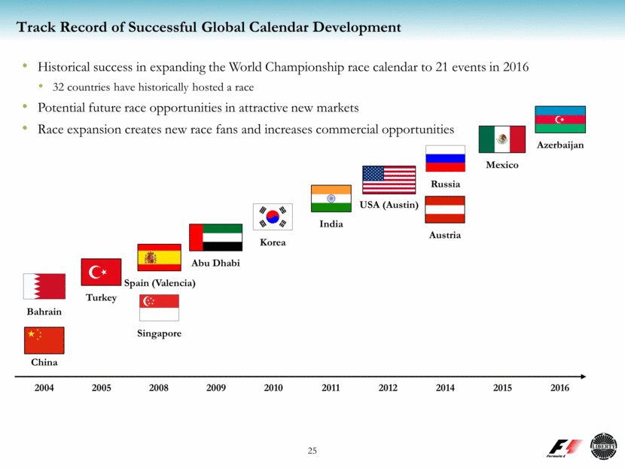Select the Singapore flag
Screen dimensions: 625x469
click(x=160, y=307)
